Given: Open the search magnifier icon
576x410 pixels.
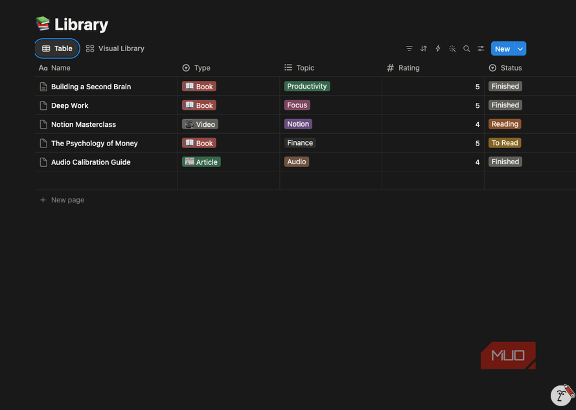Looking at the screenshot, I should (x=467, y=49).
